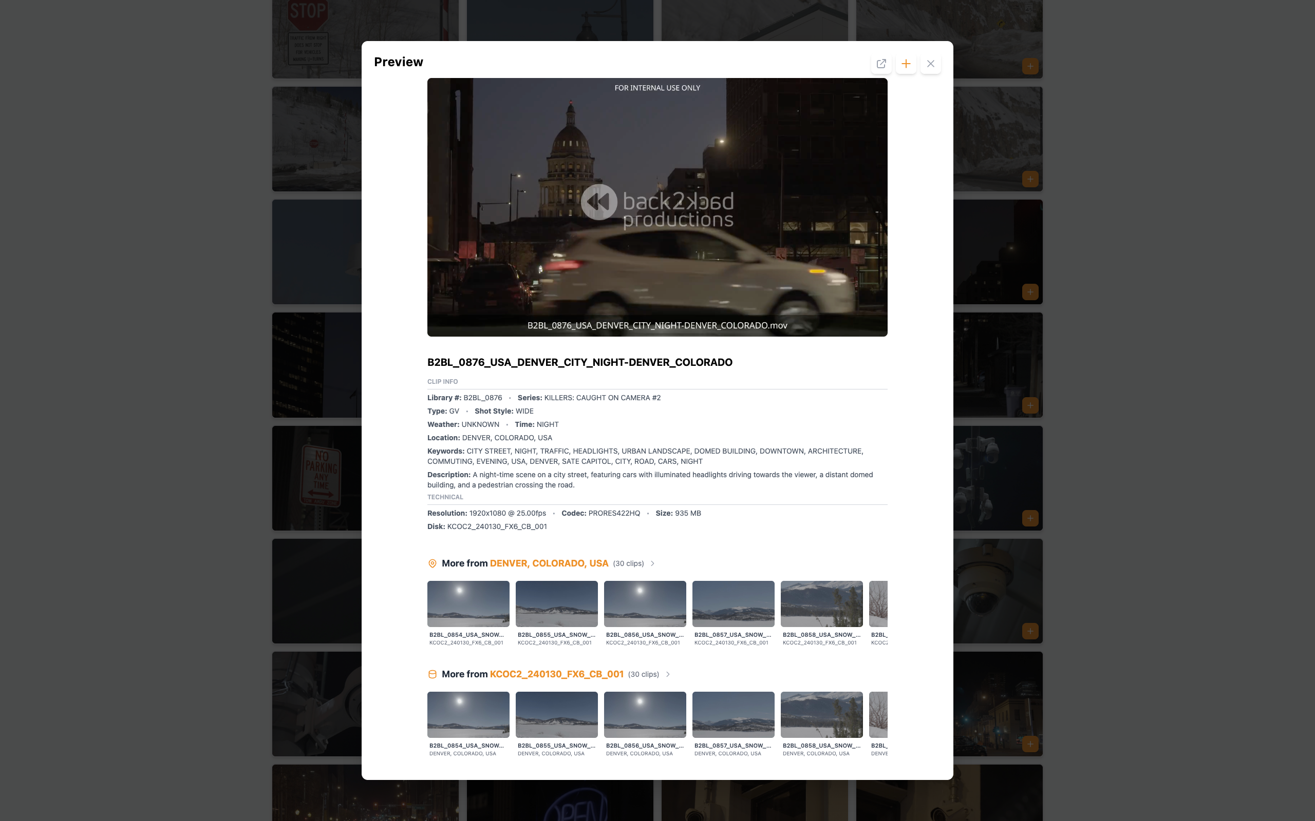Click series value KILLERS: CAUGHT ON CAMERA #2
1315x821 pixels.
click(602, 398)
